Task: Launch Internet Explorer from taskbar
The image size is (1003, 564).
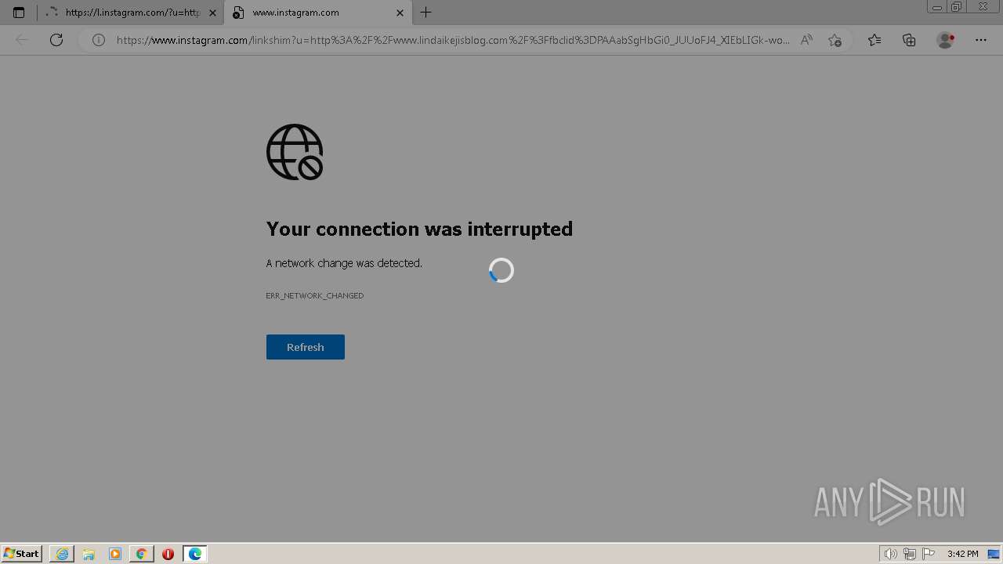Action: click(62, 554)
